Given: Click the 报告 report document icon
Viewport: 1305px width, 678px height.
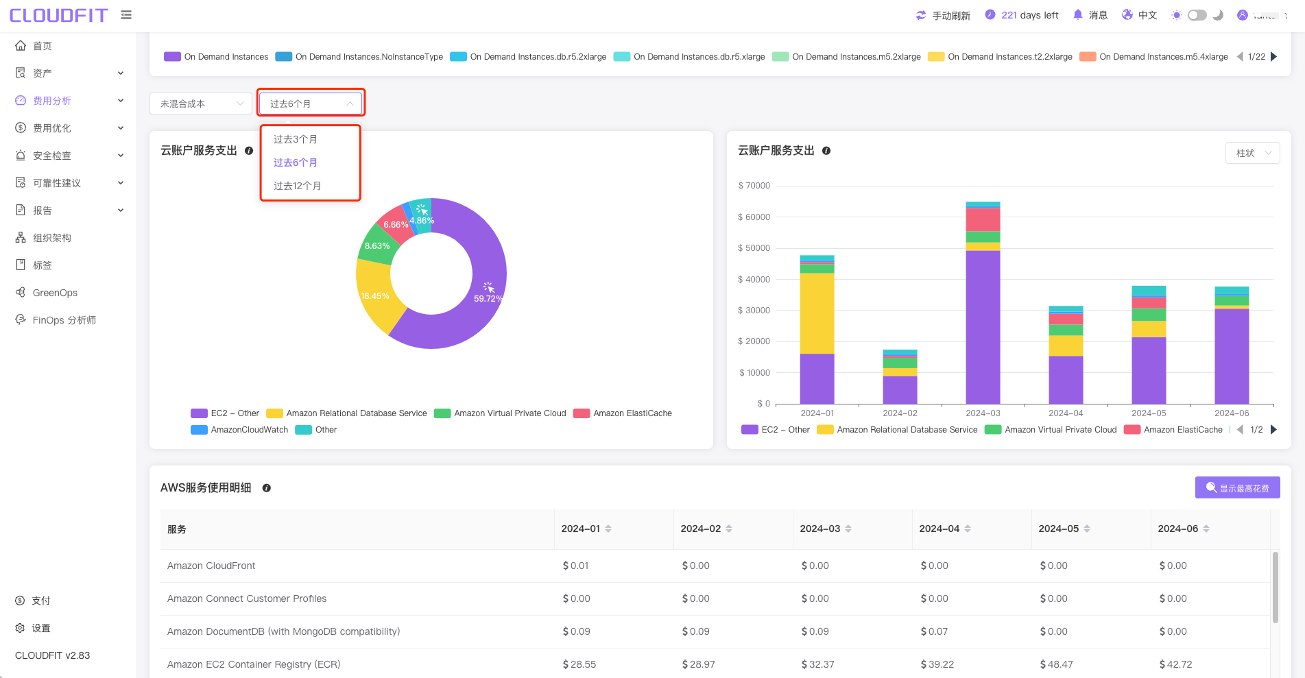Looking at the screenshot, I should coord(21,210).
